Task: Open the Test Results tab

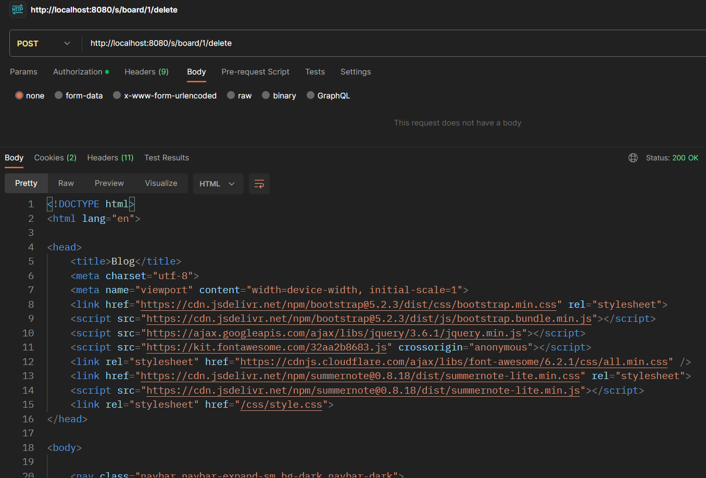Action: [167, 158]
